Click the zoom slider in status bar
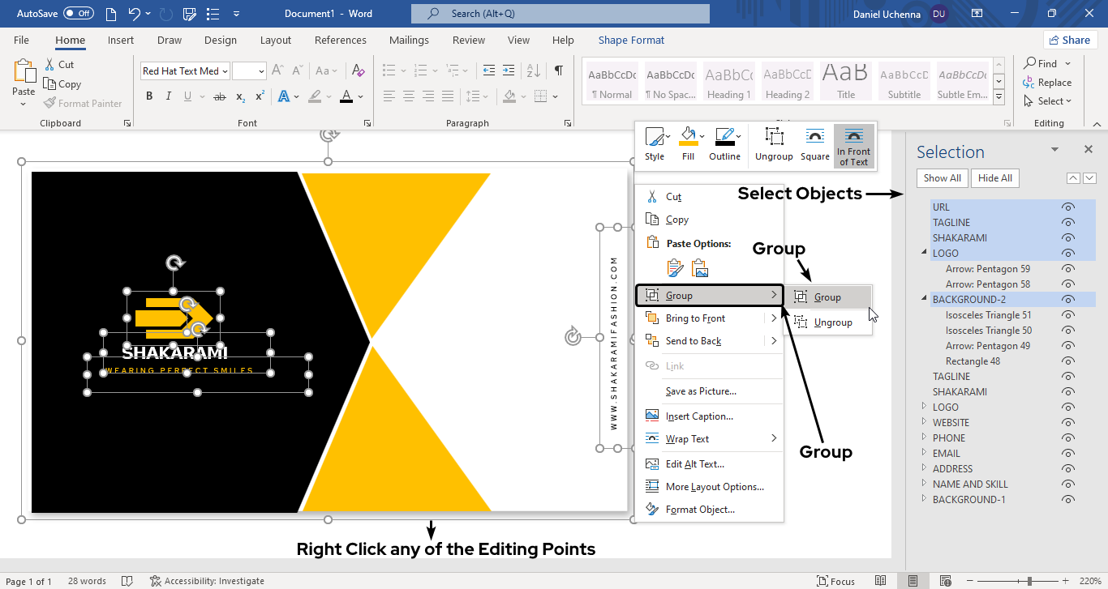 [x=1029, y=581]
